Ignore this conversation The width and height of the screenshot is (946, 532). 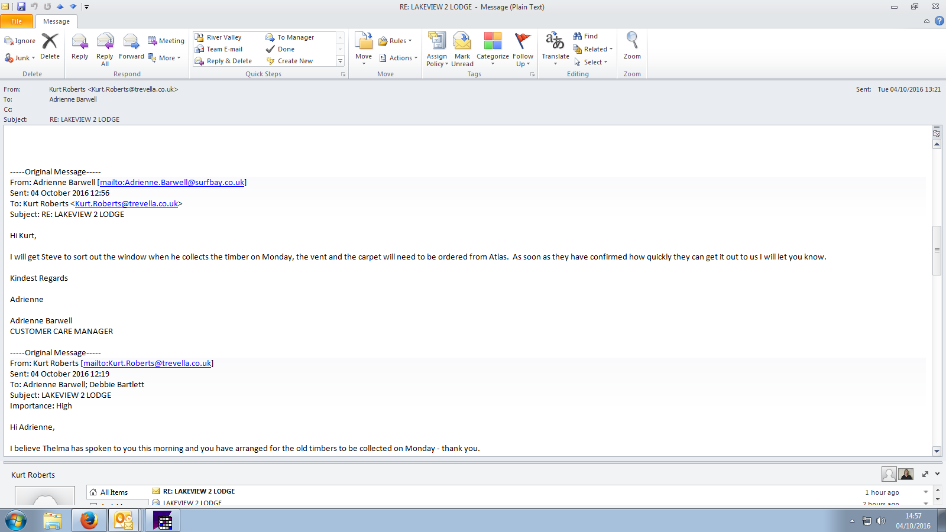click(20, 41)
